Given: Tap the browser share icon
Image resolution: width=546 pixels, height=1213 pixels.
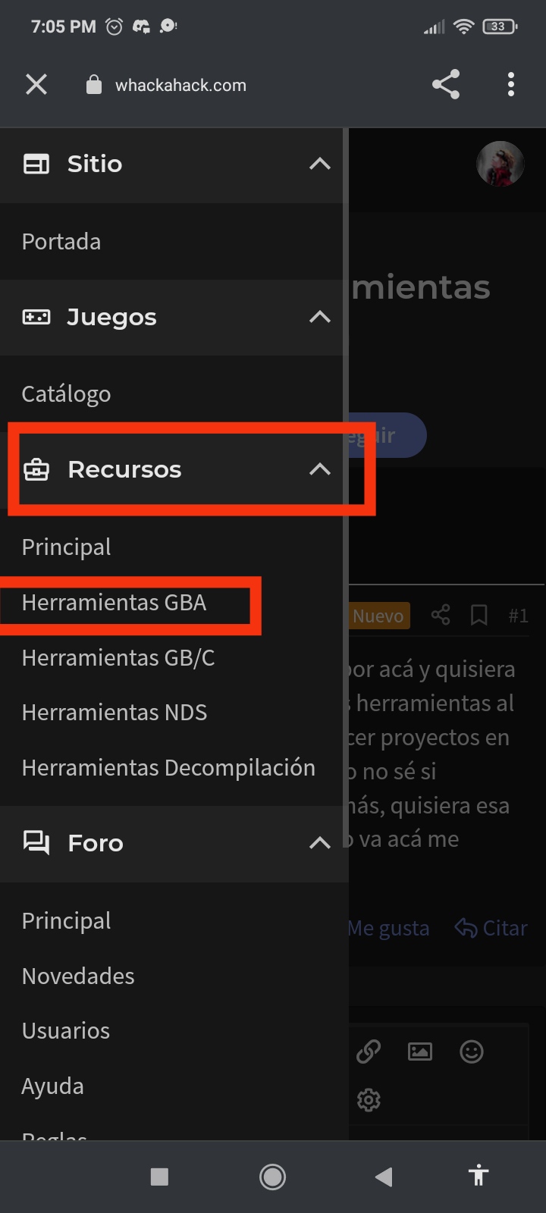Looking at the screenshot, I should (x=446, y=84).
